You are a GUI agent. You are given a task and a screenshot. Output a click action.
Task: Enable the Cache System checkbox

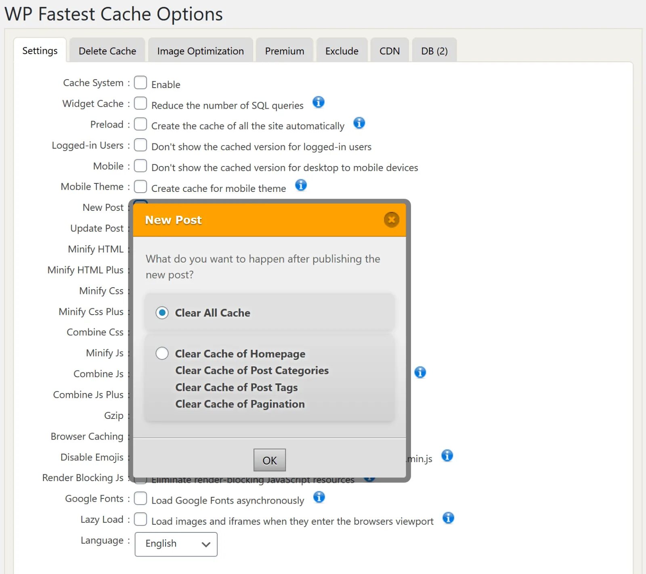pos(141,82)
